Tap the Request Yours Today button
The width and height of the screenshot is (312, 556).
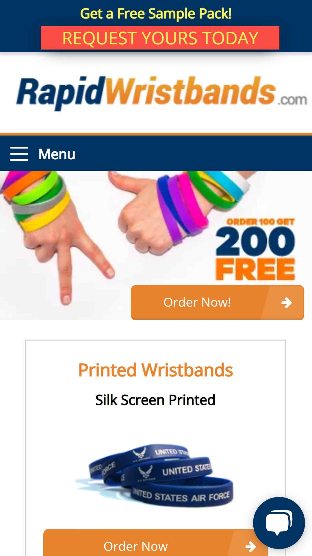coord(160,38)
